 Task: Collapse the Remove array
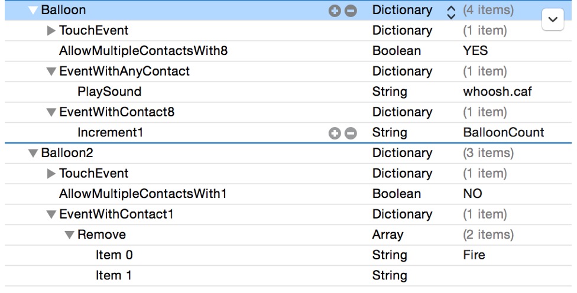[69, 235]
